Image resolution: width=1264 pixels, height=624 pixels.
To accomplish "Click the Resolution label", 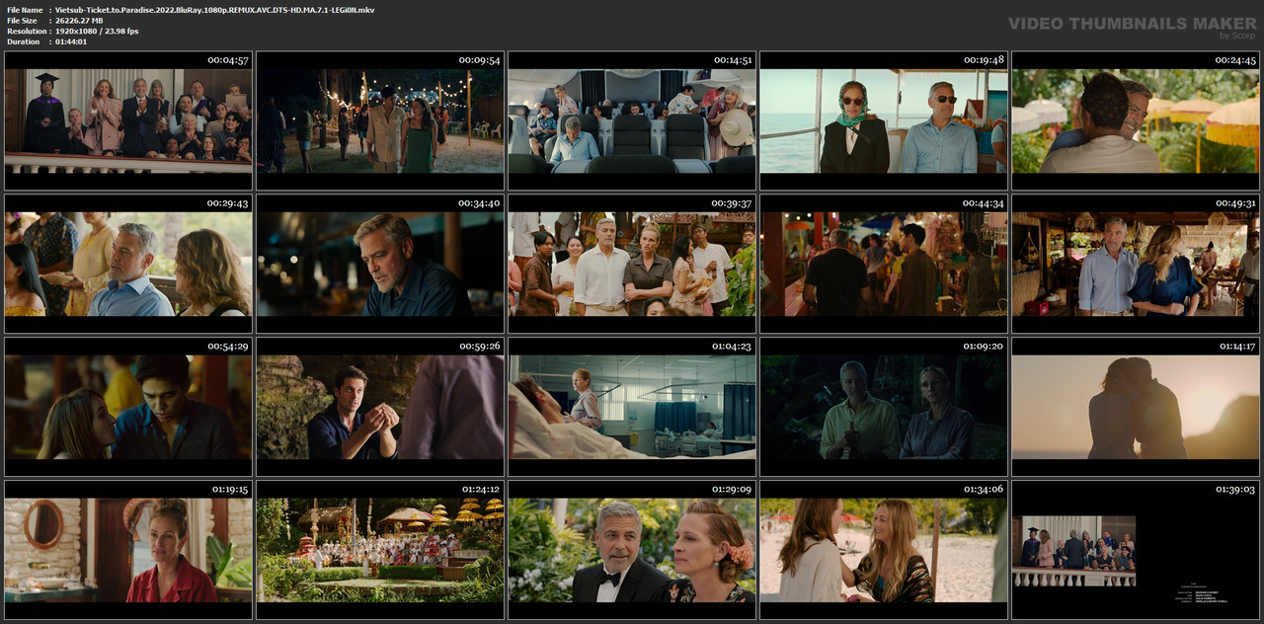I will [x=26, y=32].
